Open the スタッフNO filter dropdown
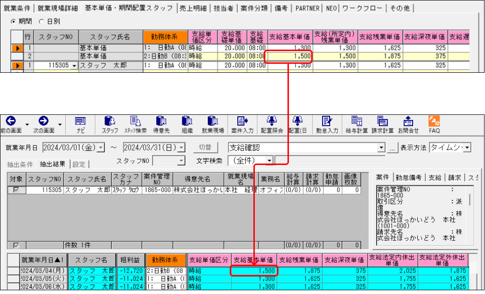 [181, 161]
